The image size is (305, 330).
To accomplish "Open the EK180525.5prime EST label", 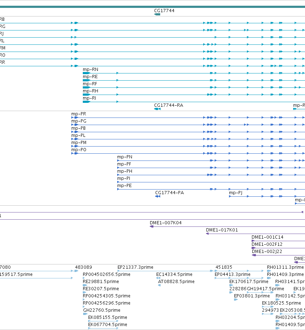I will (281, 303).
